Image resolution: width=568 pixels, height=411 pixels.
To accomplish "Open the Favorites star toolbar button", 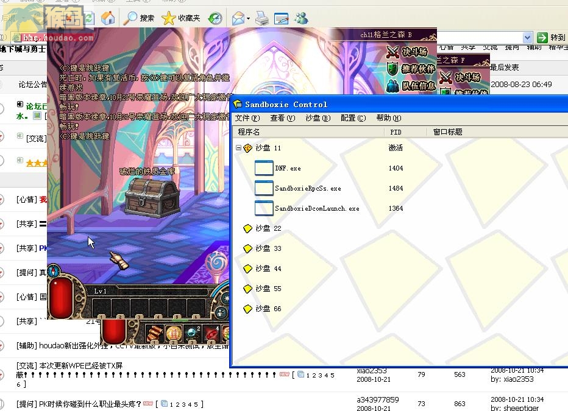I will [x=181, y=18].
